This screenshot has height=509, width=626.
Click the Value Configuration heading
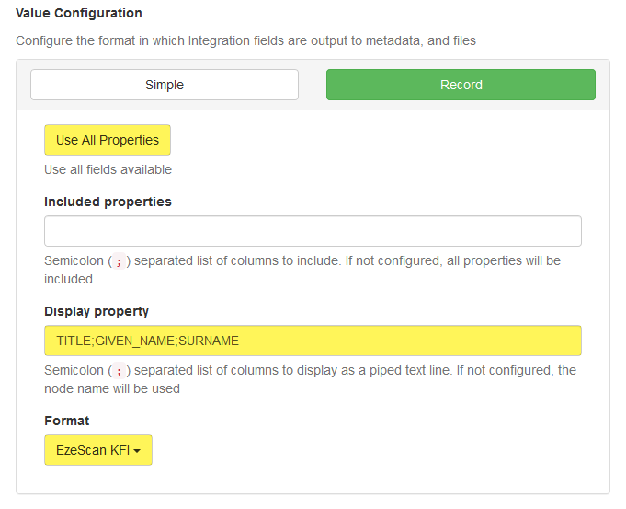(x=79, y=14)
